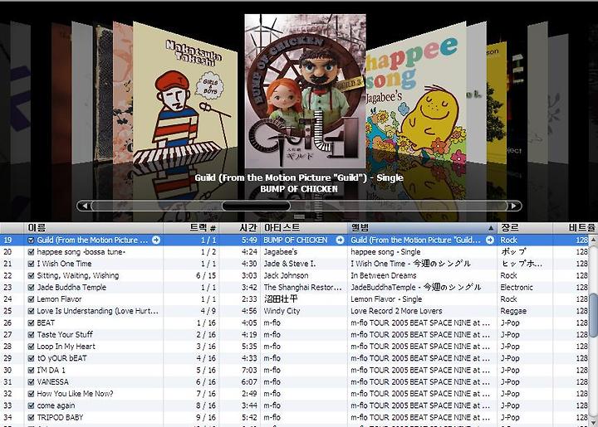Click the centered Guild album cover

(x=305, y=91)
